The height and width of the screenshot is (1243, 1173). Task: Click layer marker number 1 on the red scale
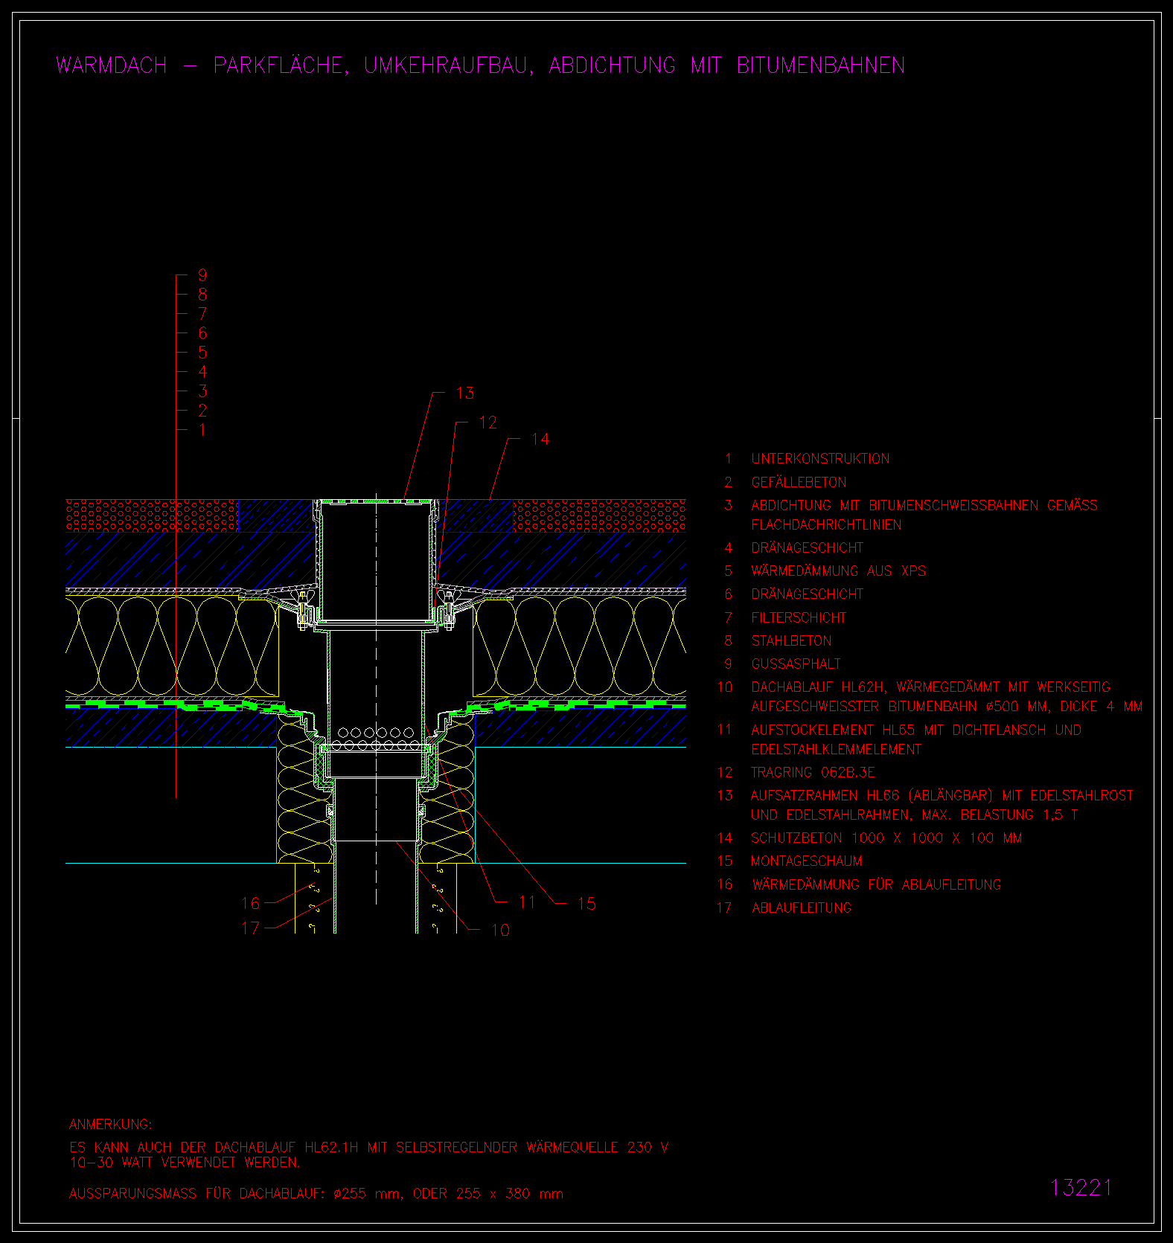(x=202, y=430)
